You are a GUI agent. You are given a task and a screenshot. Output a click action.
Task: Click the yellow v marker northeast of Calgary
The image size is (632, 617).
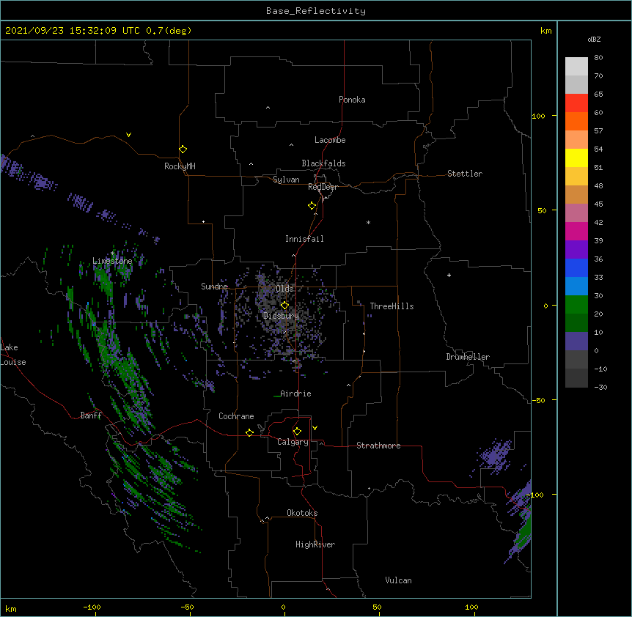tap(315, 428)
